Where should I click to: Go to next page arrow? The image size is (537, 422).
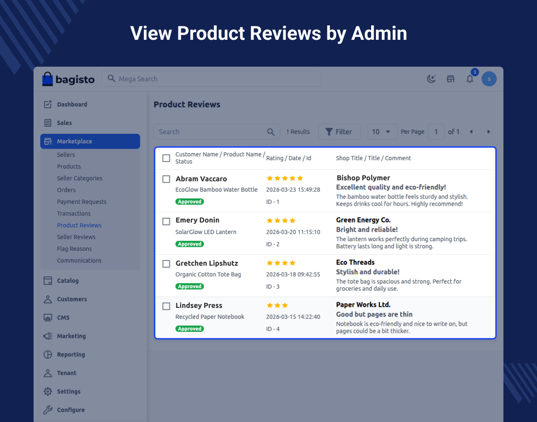(489, 132)
